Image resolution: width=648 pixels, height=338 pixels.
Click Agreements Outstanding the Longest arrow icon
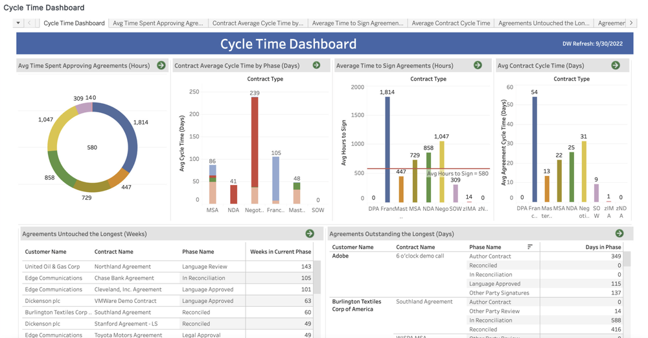619,234
